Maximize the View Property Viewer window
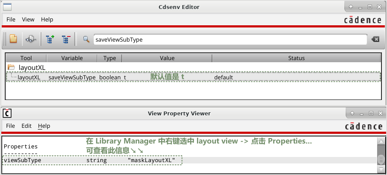The height and width of the screenshot is (175, 387). click(x=371, y=113)
